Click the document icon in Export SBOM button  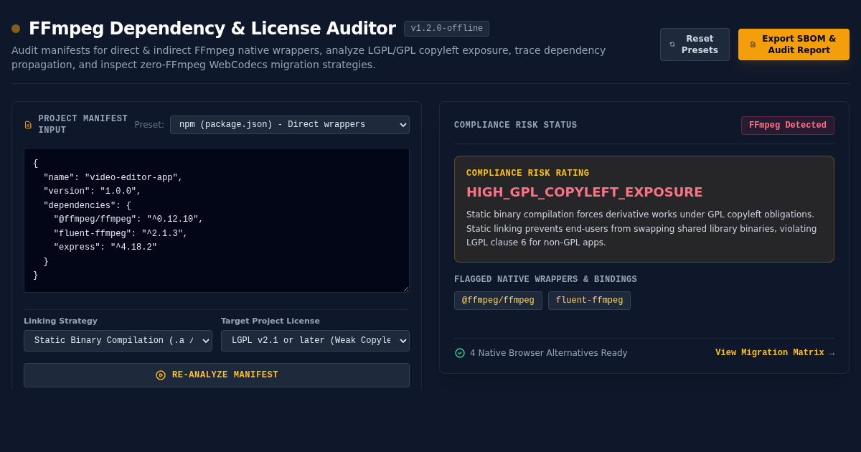[753, 44]
